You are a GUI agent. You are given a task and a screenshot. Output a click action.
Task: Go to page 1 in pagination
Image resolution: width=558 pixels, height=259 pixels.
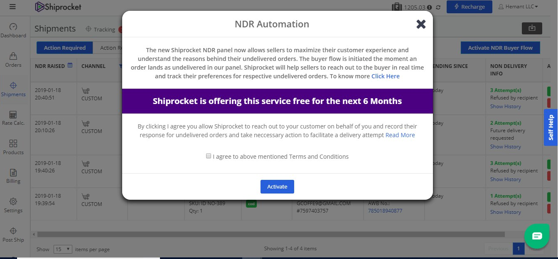click(519, 249)
